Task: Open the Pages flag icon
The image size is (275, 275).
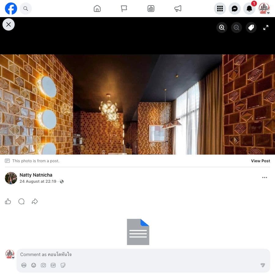Action: [x=124, y=9]
